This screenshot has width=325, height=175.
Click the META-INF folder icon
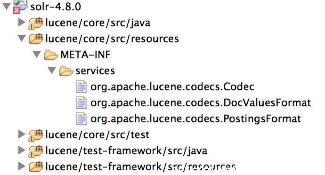(51, 55)
